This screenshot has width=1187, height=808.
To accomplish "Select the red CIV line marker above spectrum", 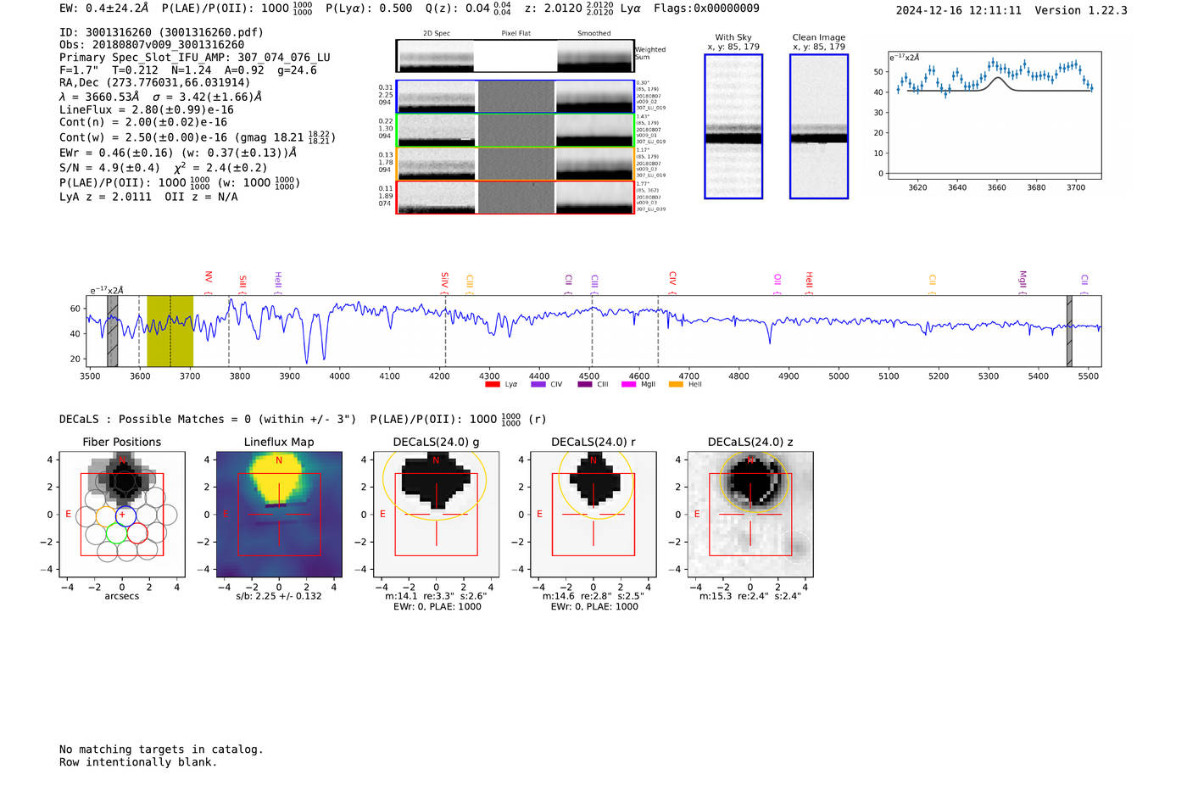I will coord(672,281).
